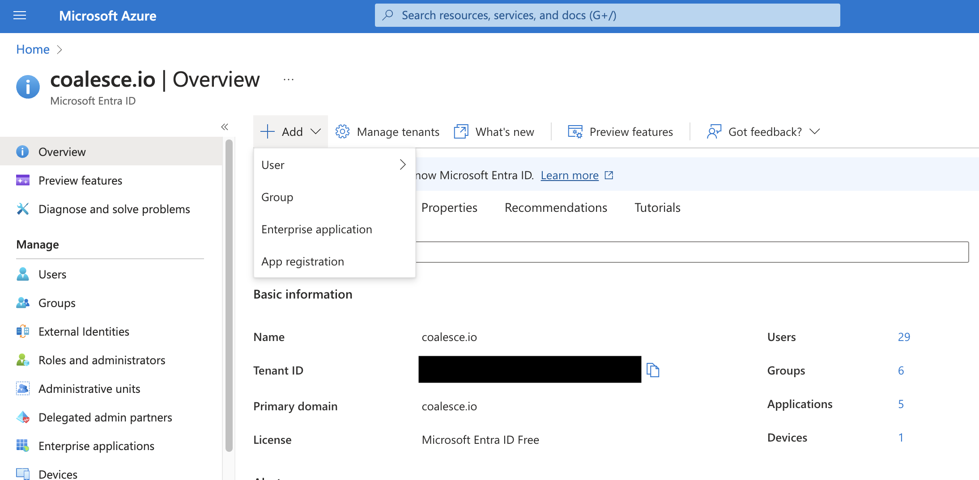Choose App registration from Add menu

[x=335, y=261]
